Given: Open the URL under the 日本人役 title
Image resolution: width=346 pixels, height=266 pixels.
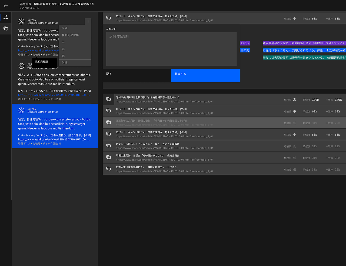Looking at the screenshot, I should click(165, 171).
